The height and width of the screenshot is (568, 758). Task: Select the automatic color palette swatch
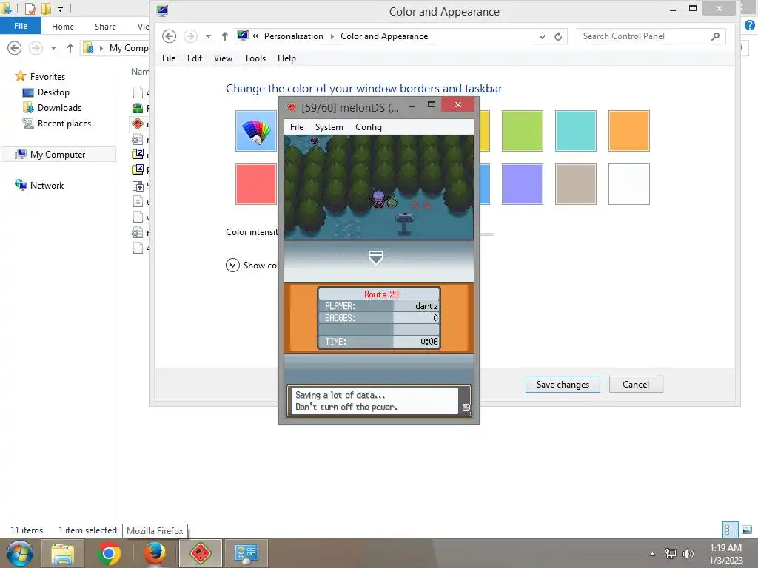coord(255,131)
